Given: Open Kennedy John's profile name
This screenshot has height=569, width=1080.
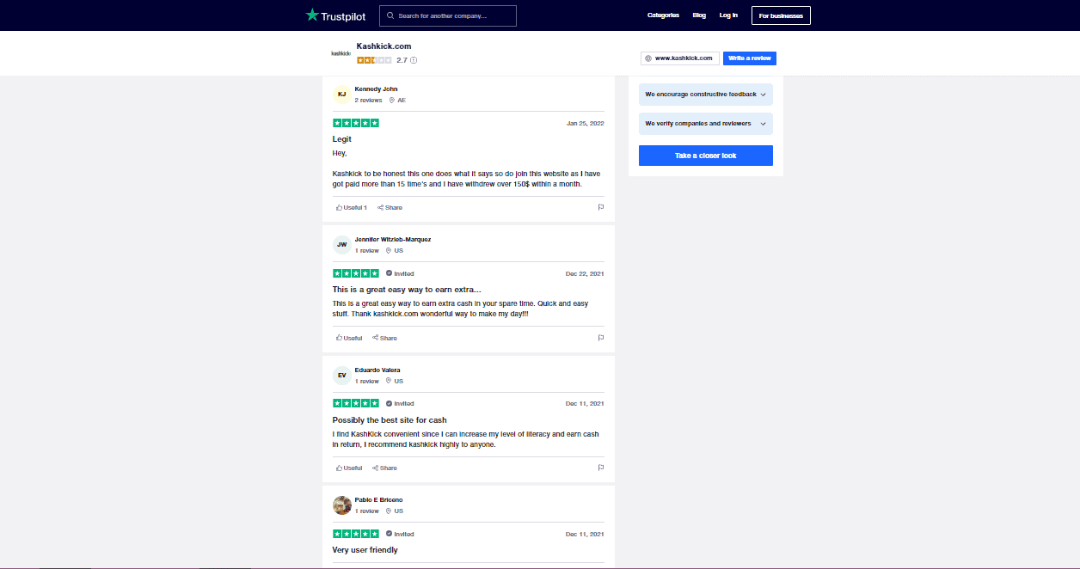Looking at the screenshot, I should (376, 89).
